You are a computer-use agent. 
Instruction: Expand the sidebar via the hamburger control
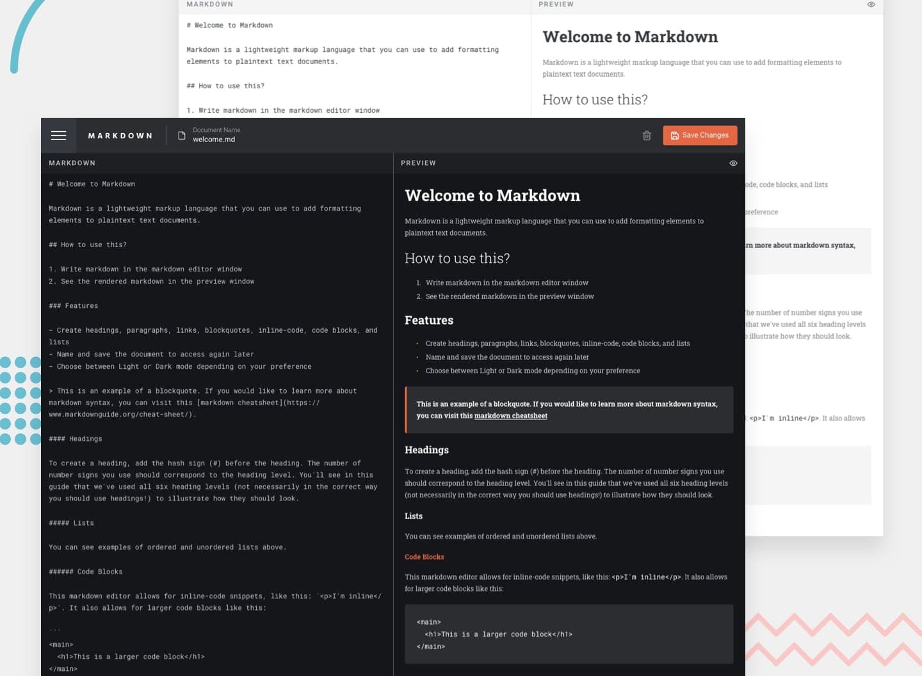pyautogui.click(x=58, y=135)
